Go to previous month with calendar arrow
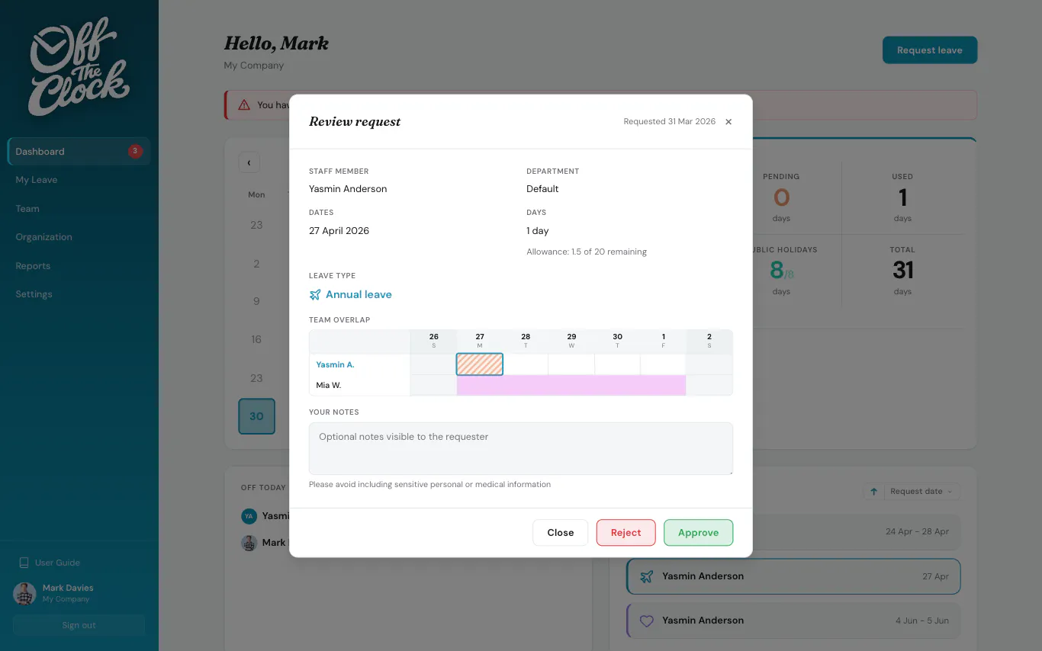 tap(249, 162)
